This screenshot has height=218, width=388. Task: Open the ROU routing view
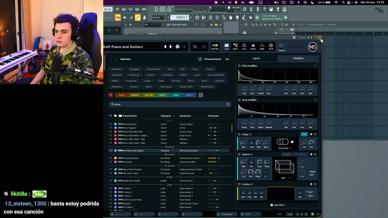(235, 47)
